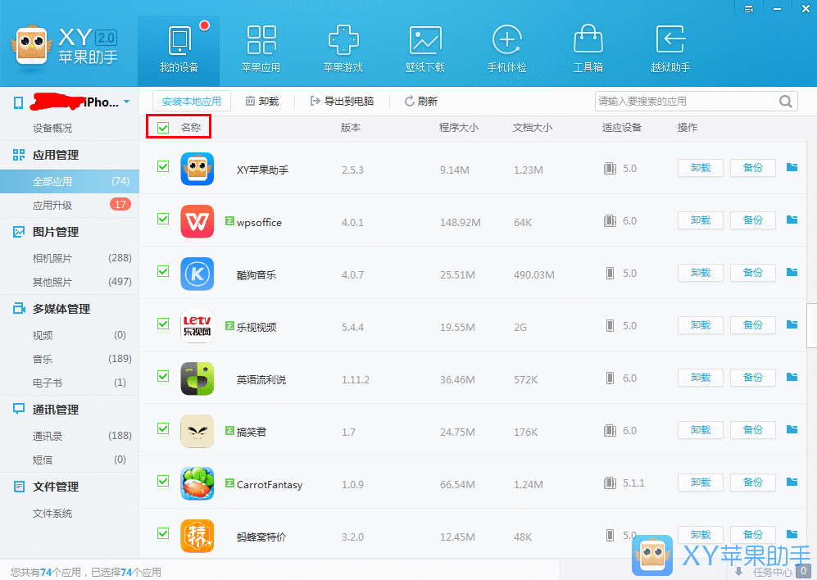Screen dimensions: 817x580
Task: Uncheck the 蚂蜂窝特价 row checkbox
Action: [162, 535]
